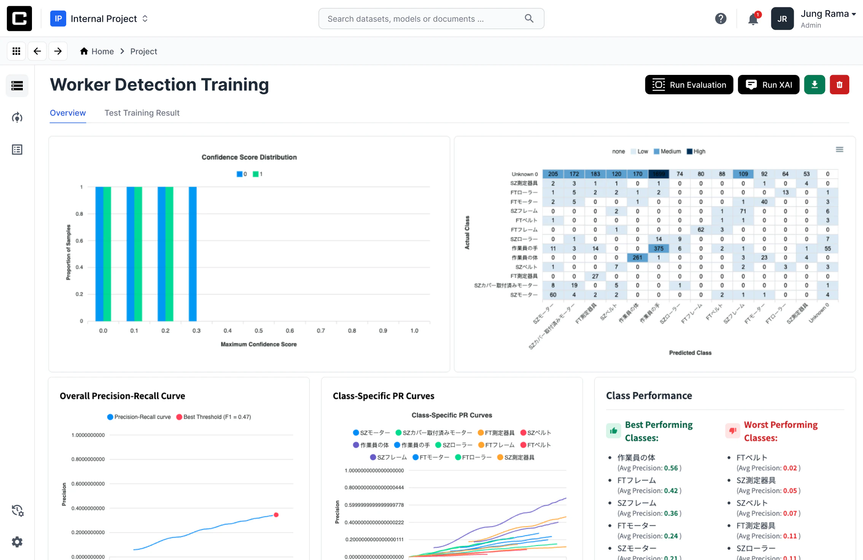Image resolution: width=863 pixels, height=560 pixels.
Task: Select the model training sidebar icon
Action: (17, 117)
